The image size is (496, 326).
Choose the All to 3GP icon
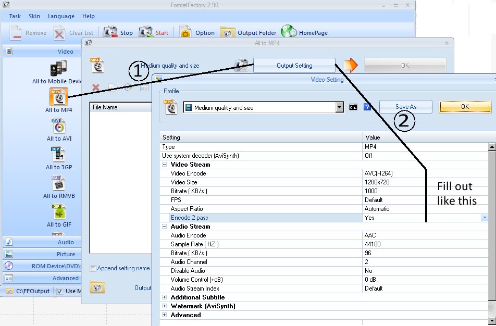tap(59, 154)
